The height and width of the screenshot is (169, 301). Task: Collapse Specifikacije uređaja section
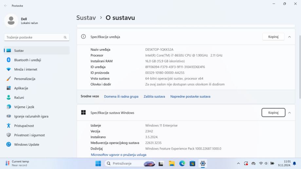(290, 37)
